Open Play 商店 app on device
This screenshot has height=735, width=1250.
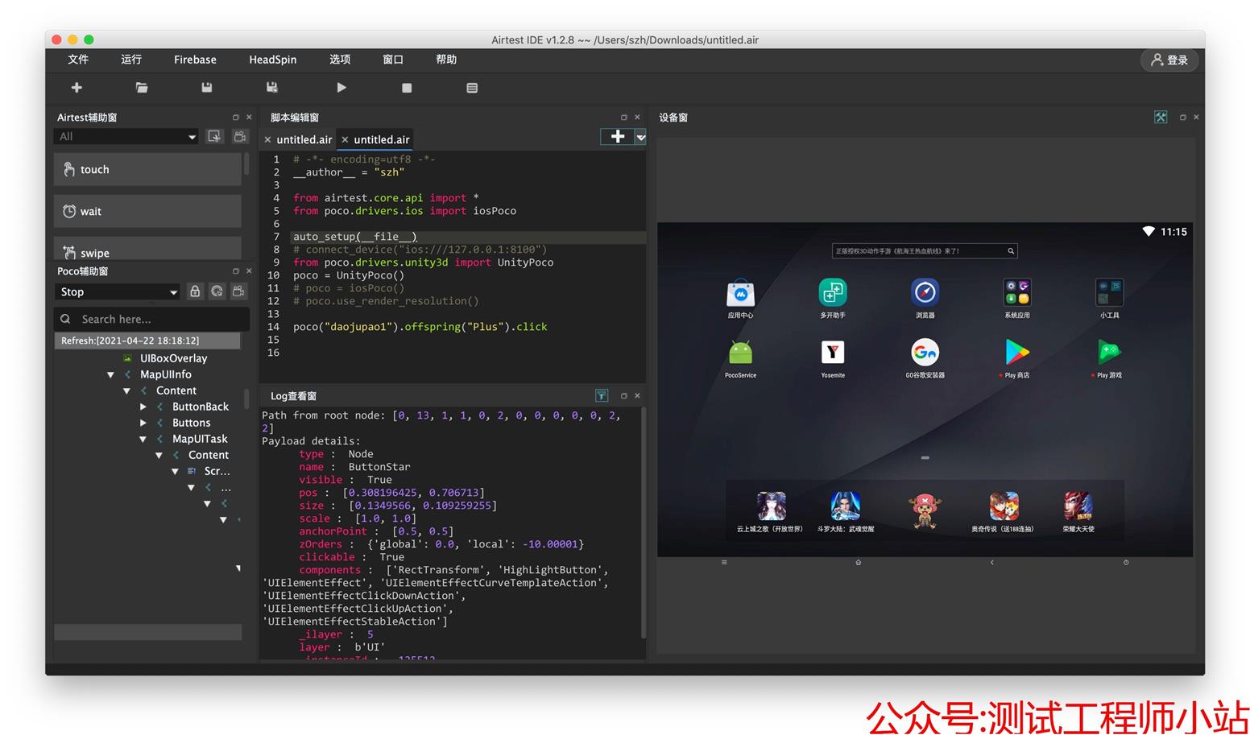1017,359
